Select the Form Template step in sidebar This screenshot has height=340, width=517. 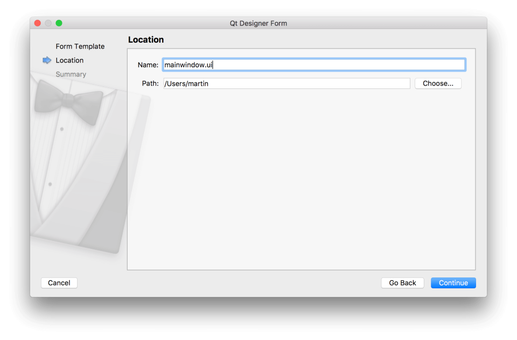(80, 46)
